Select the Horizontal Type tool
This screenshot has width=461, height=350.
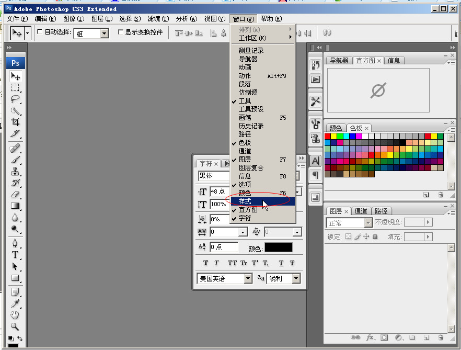click(x=15, y=255)
